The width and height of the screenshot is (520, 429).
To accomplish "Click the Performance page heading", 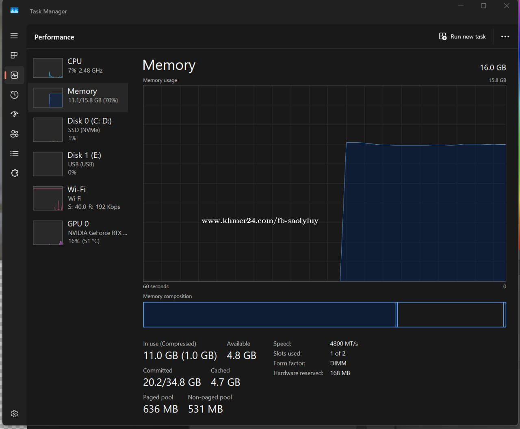I will 54,37.
